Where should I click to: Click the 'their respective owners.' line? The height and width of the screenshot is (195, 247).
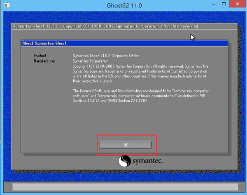[x=93, y=81]
